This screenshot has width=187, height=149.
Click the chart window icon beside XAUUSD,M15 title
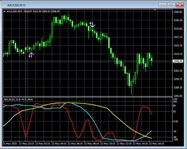(4, 5)
